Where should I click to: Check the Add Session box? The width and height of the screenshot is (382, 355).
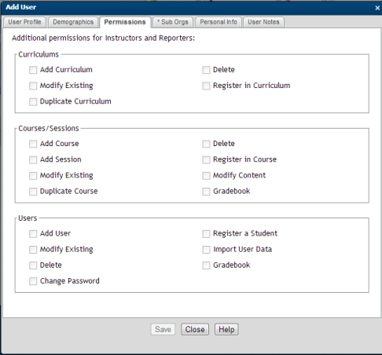pos(33,159)
